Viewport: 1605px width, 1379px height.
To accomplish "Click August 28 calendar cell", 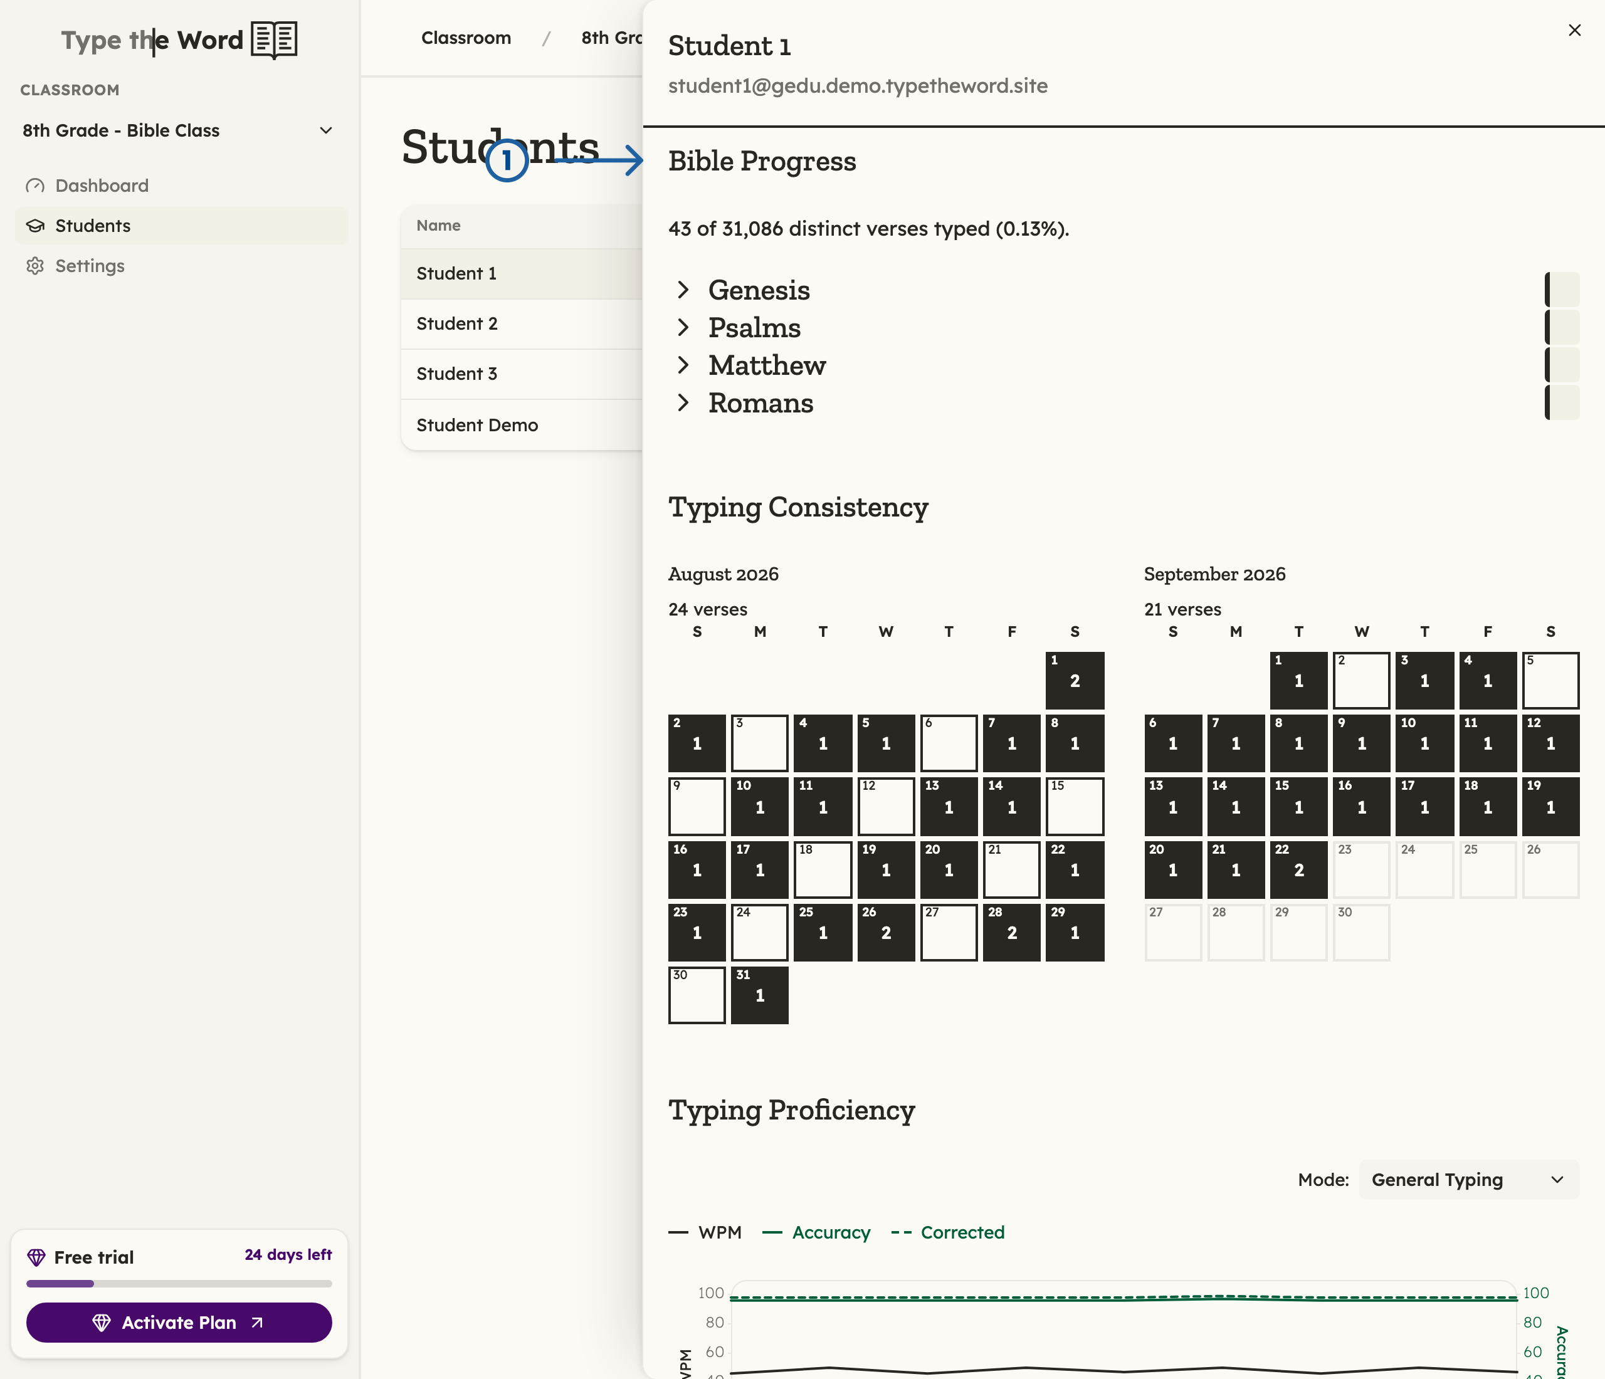I will pos(1012,932).
